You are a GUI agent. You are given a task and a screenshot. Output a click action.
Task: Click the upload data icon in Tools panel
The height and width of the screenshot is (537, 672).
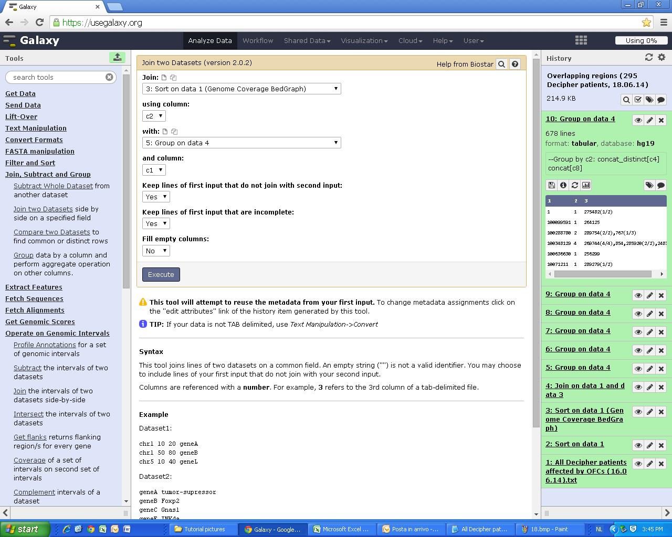117,57
